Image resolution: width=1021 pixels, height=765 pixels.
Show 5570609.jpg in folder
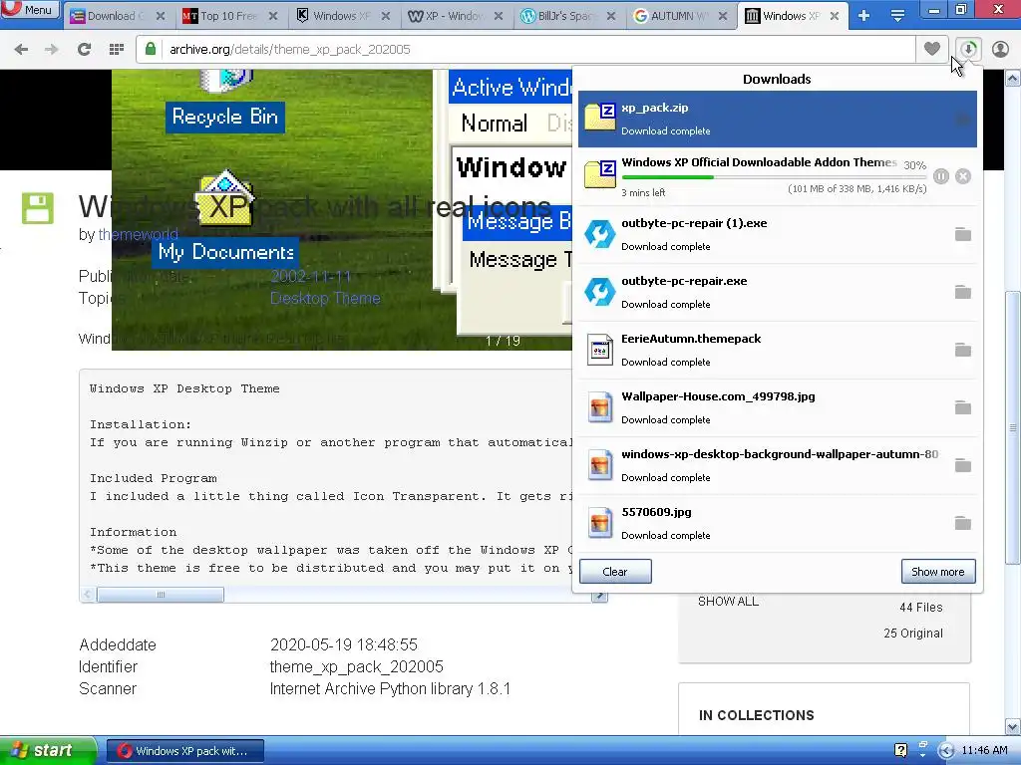click(963, 523)
